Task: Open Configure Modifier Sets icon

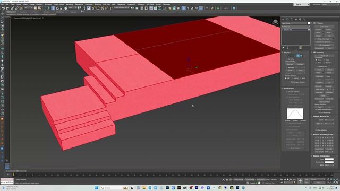Action: coord(301,48)
